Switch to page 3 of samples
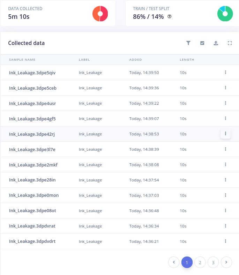This screenshot has height=275, width=239. (213, 262)
